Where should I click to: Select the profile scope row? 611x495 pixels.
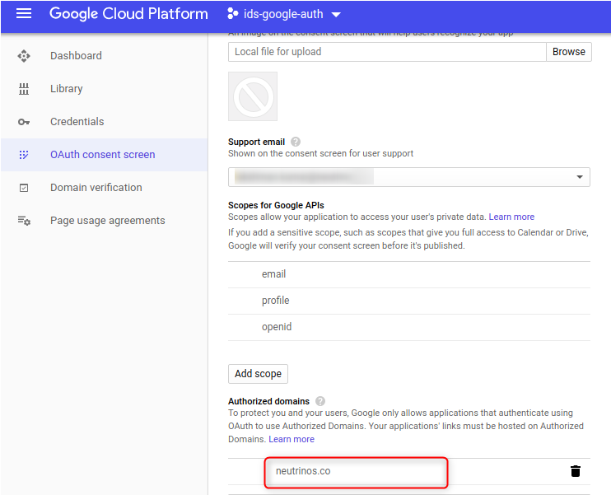[x=409, y=301]
